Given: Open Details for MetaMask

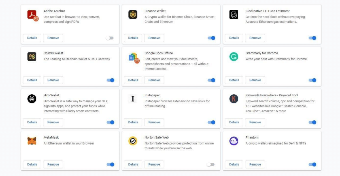Looking at the screenshot, I should (32, 164).
